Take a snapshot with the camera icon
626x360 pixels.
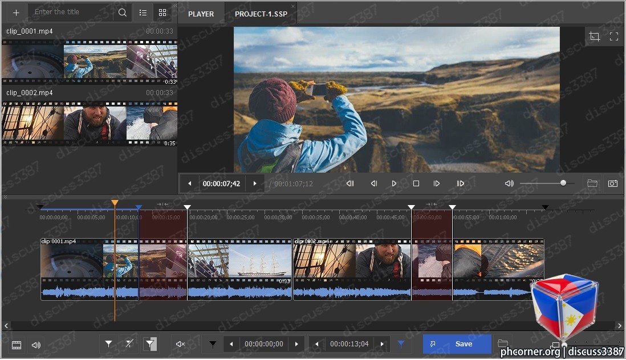point(612,183)
